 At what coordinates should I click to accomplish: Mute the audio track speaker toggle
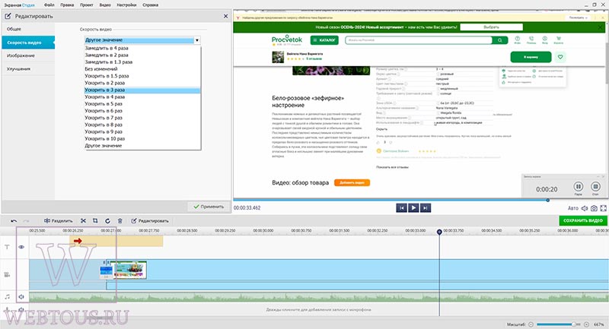click(21, 297)
